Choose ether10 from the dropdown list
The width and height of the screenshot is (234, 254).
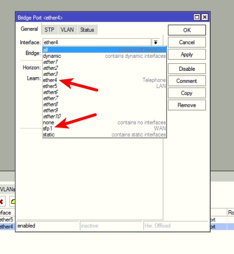tap(104, 116)
